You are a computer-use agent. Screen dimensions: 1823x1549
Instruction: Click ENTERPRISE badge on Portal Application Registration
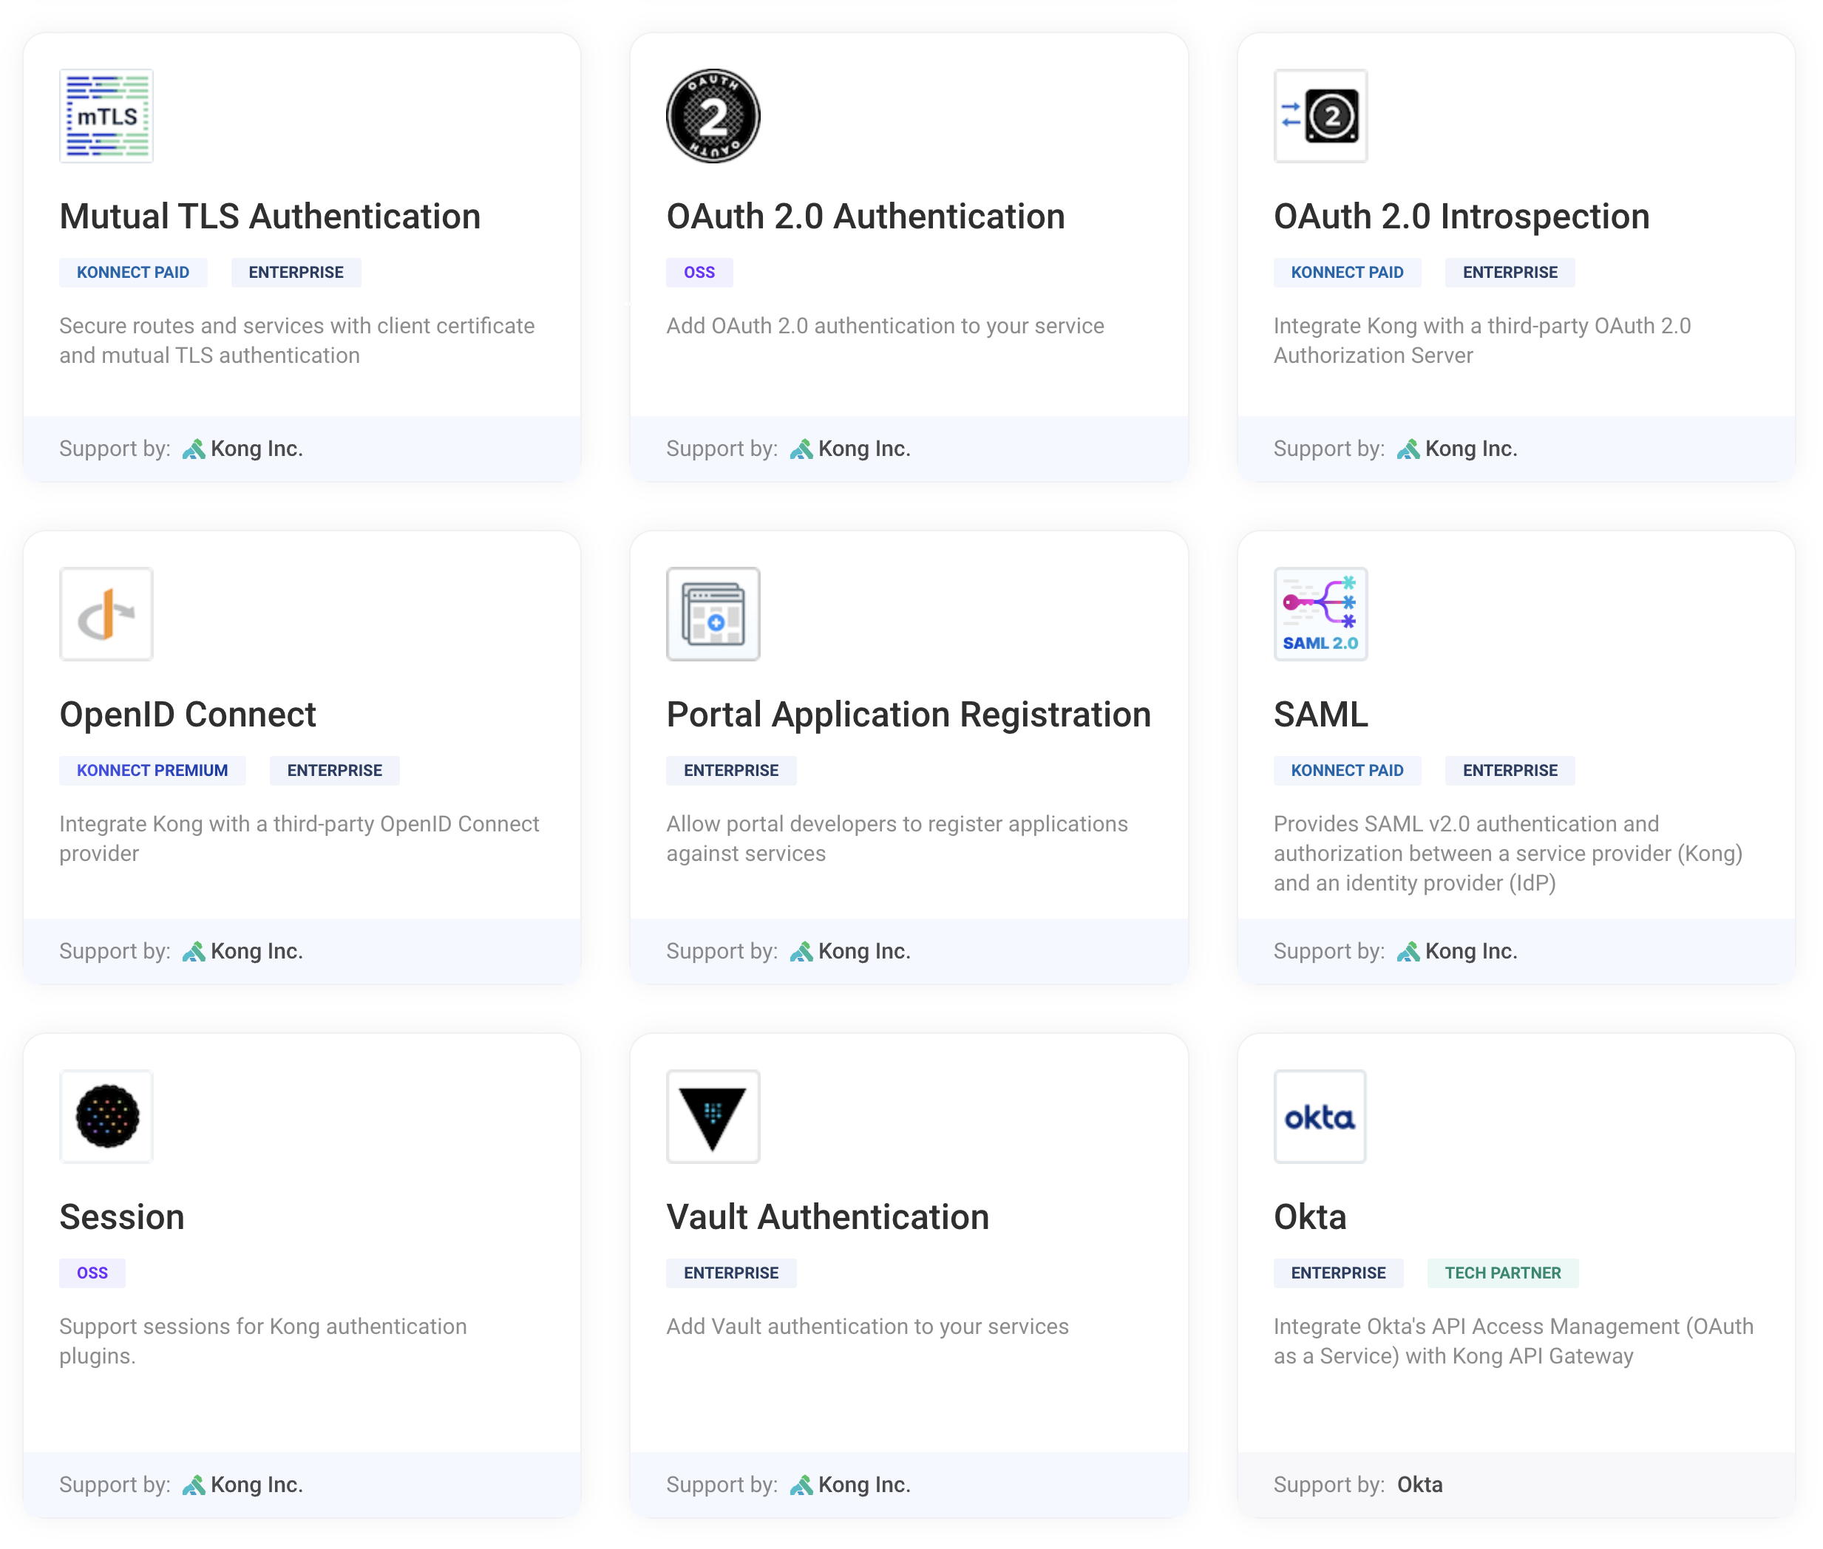pyautogui.click(x=731, y=770)
